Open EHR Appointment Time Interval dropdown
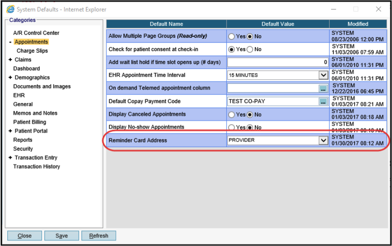Viewport: 392px width, 246px height. [323, 75]
